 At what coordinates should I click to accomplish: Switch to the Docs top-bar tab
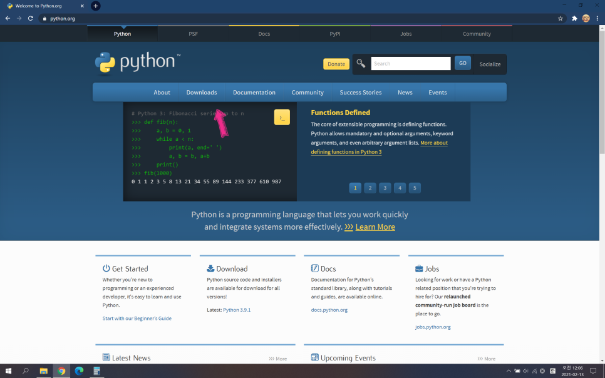(x=264, y=34)
